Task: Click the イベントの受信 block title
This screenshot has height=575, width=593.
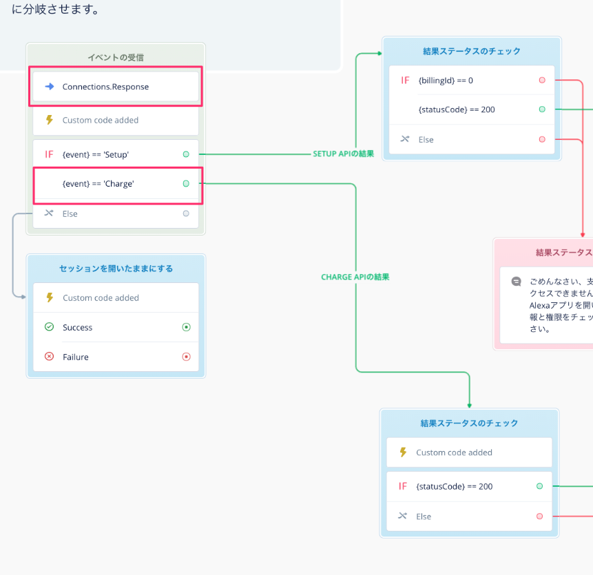Action: point(116,57)
